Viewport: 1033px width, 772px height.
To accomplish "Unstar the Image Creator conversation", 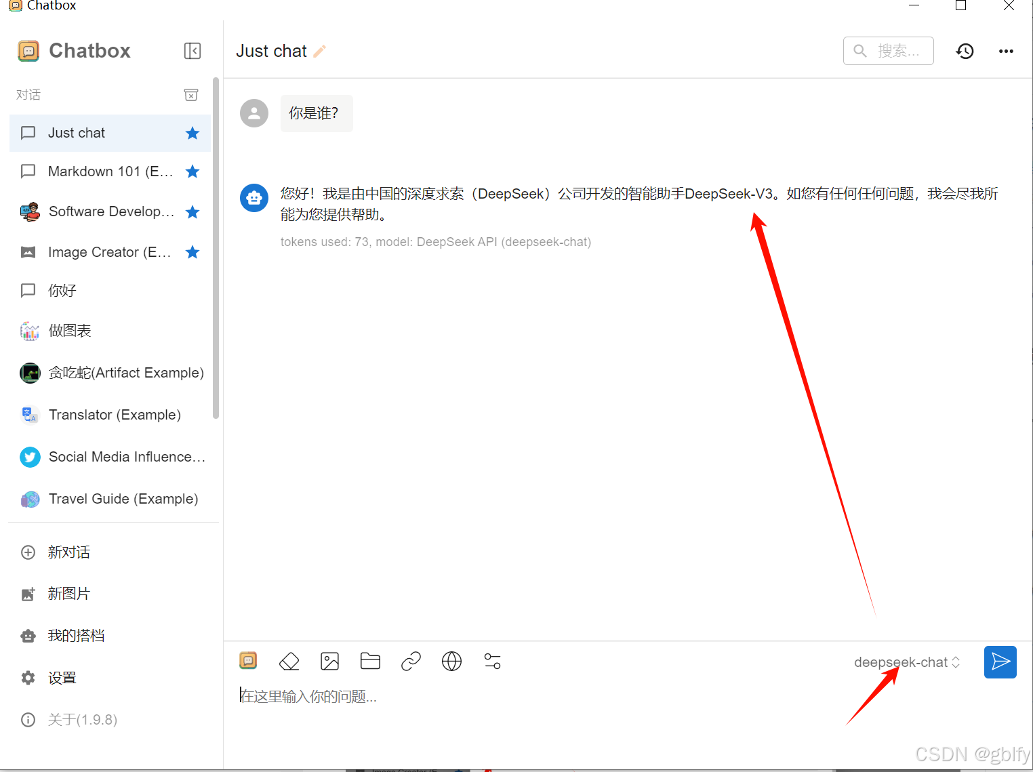I will (193, 252).
